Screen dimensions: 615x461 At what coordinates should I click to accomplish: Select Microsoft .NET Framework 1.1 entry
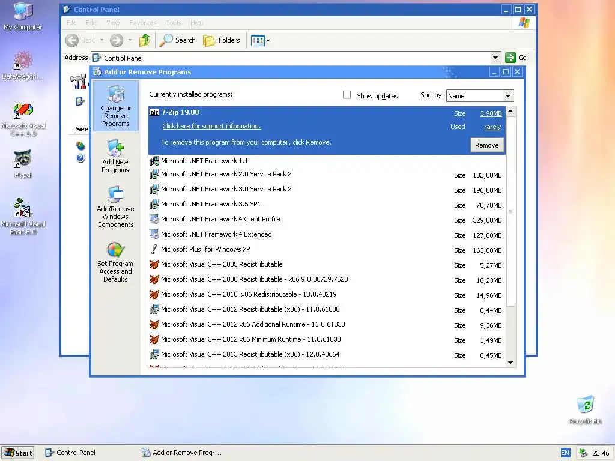click(x=327, y=161)
